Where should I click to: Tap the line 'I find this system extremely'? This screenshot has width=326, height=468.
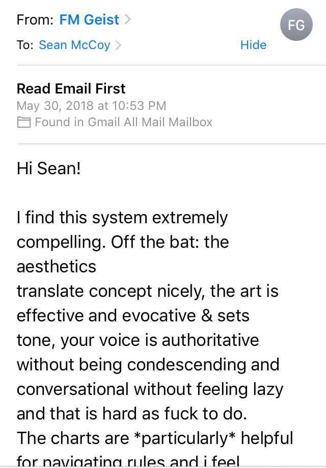point(122,217)
